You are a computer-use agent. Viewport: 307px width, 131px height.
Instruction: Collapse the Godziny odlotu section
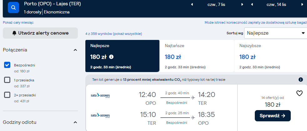pos(75,122)
